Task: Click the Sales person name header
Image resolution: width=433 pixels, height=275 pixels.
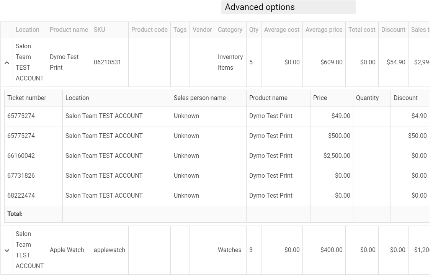Action: coord(199,98)
